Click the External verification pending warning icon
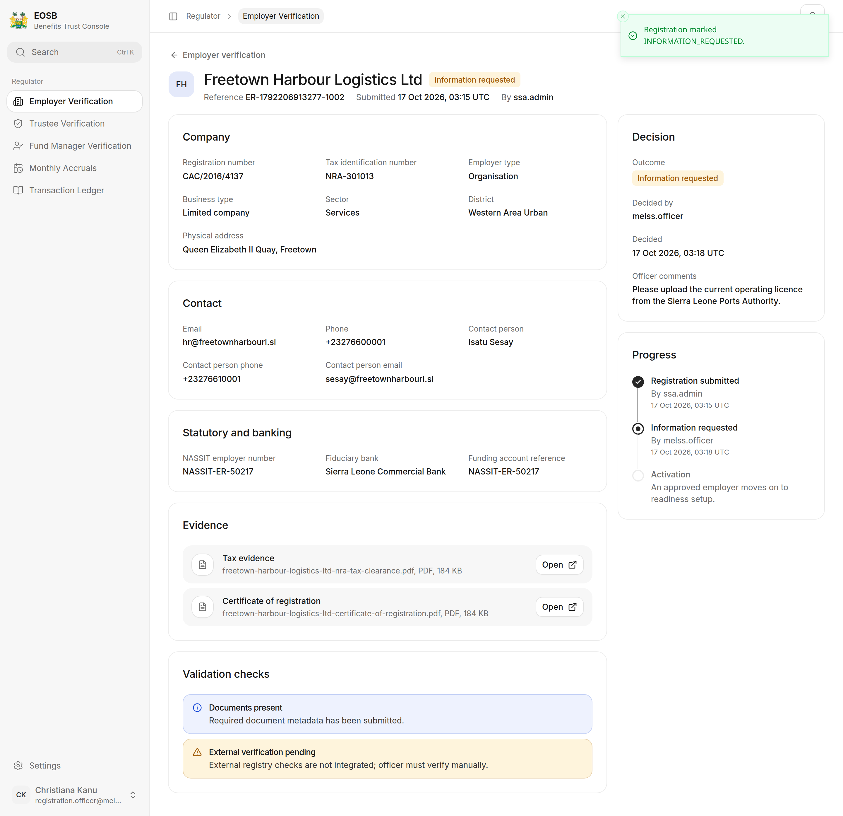This screenshot has height=816, width=843. [197, 752]
